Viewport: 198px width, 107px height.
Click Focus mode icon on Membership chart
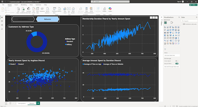(154, 18)
